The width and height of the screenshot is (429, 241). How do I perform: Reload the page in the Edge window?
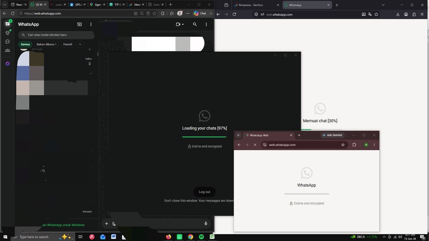tap(13, 13)
